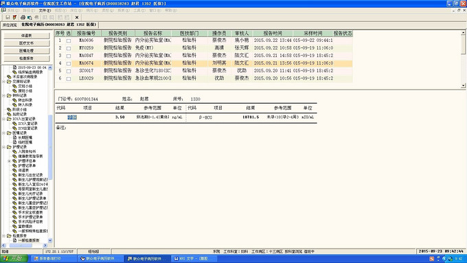467x263 pixels.
Task: Click the icon beside 手术安全核查表
Action: click(14, 212)
